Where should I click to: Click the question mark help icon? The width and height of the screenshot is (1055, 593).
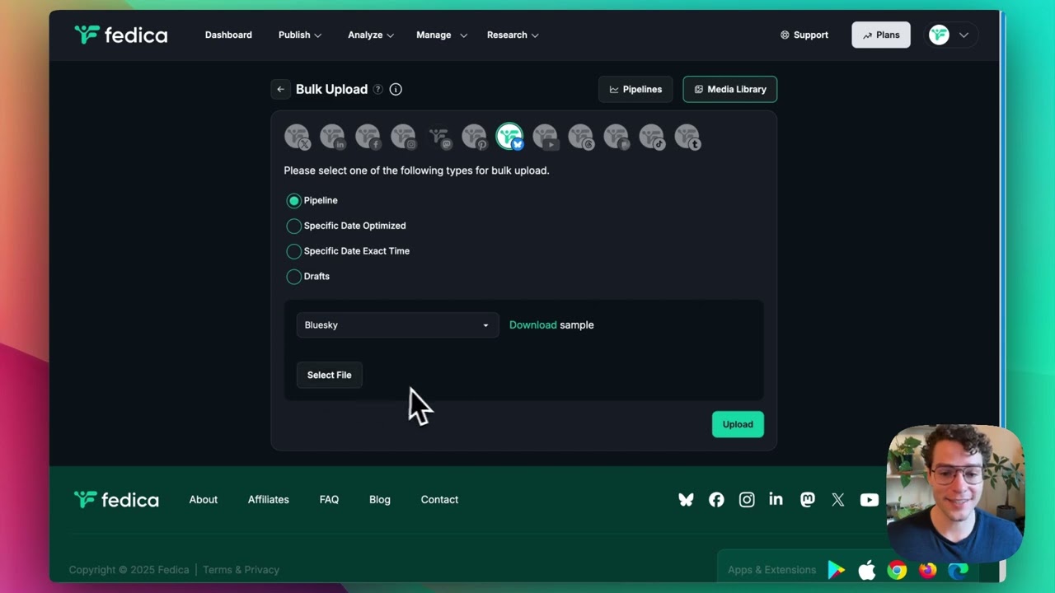(x=377, y=89)
